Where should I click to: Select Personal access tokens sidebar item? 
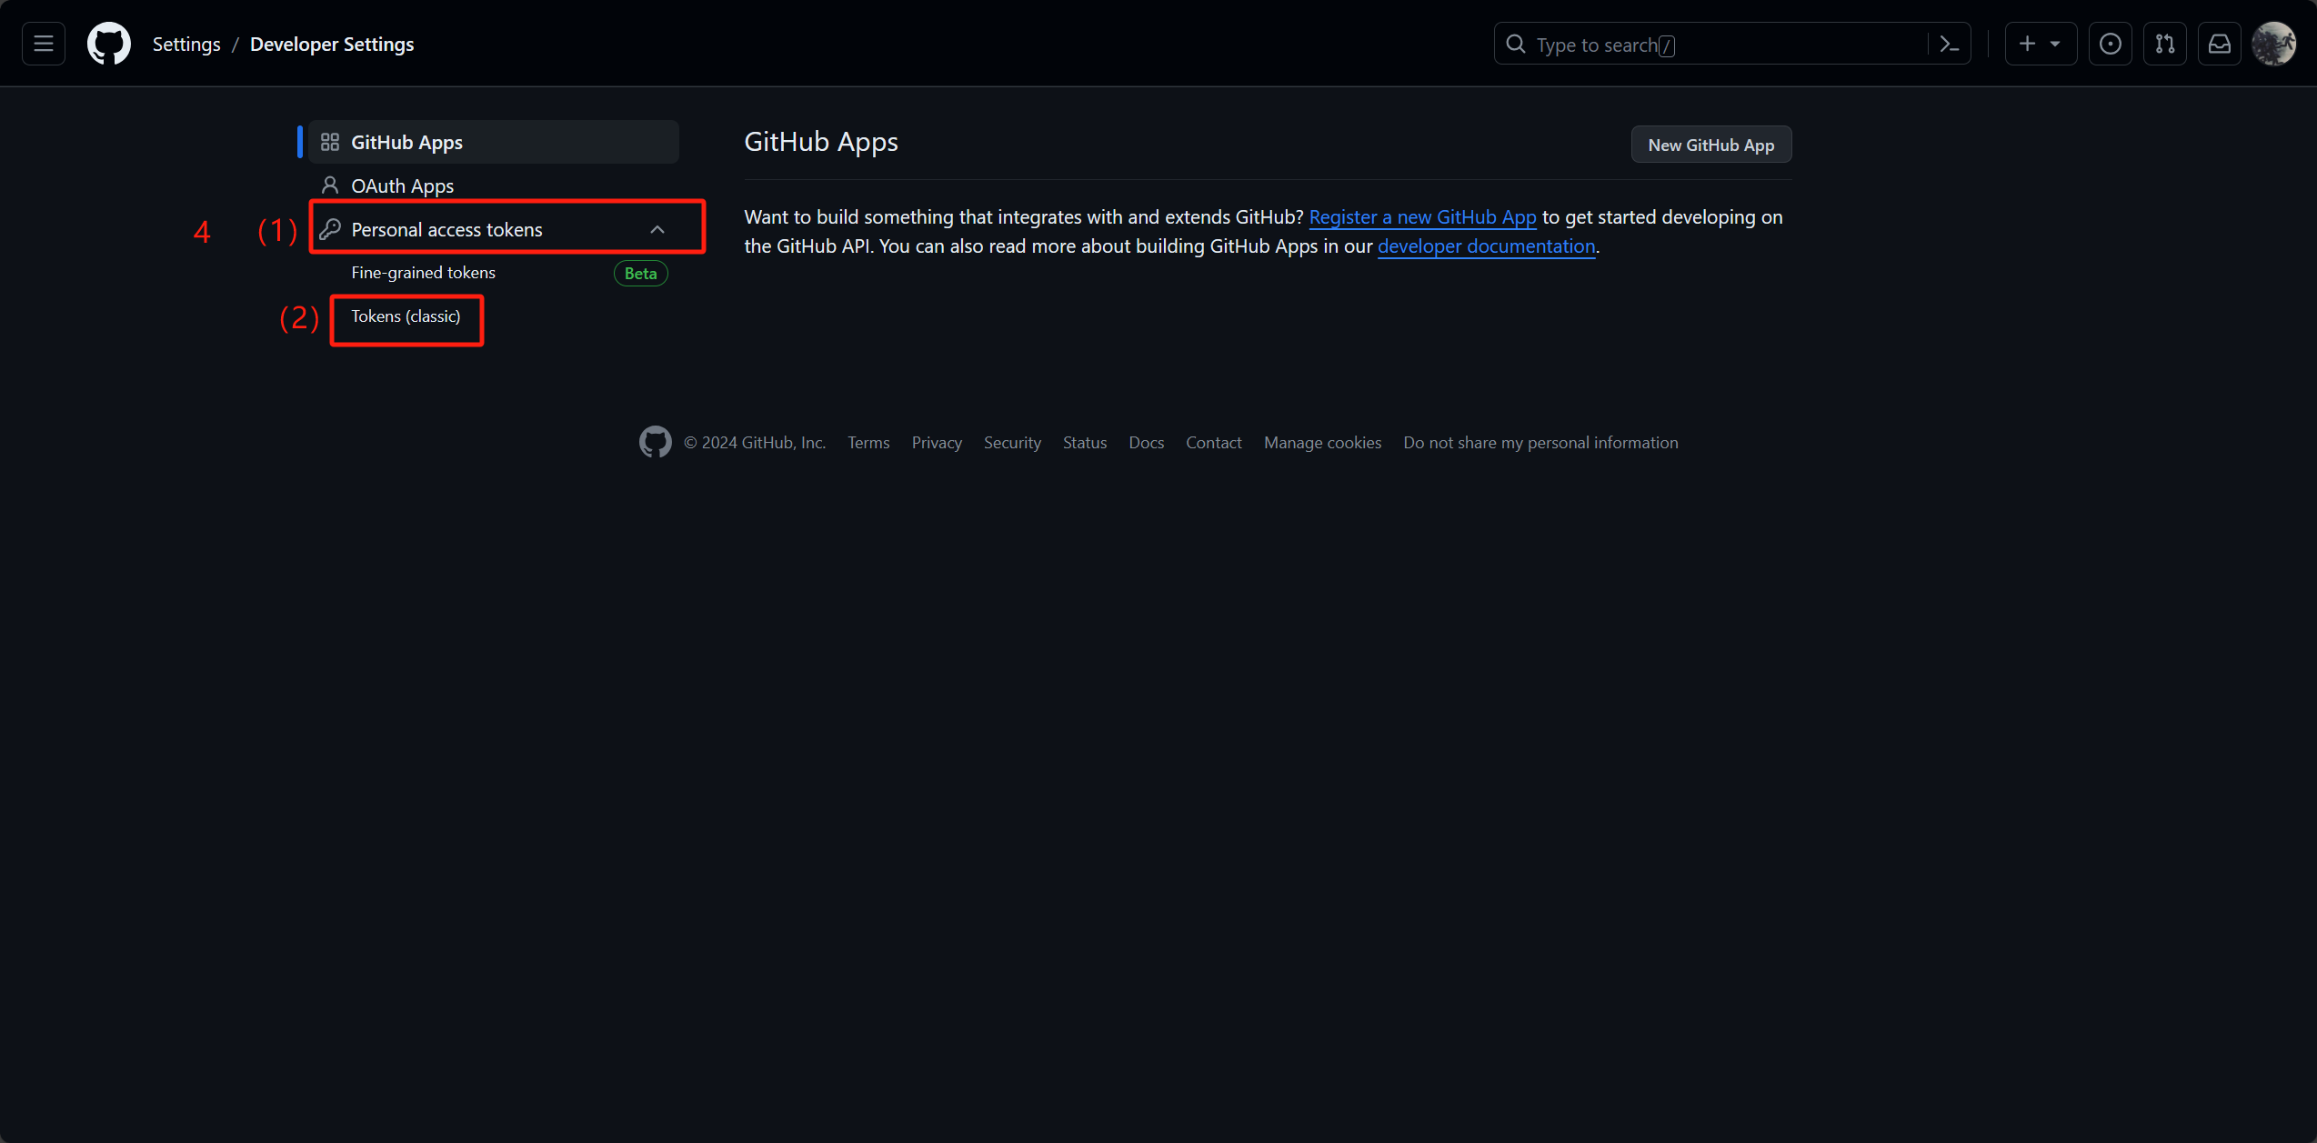(494, 229)
